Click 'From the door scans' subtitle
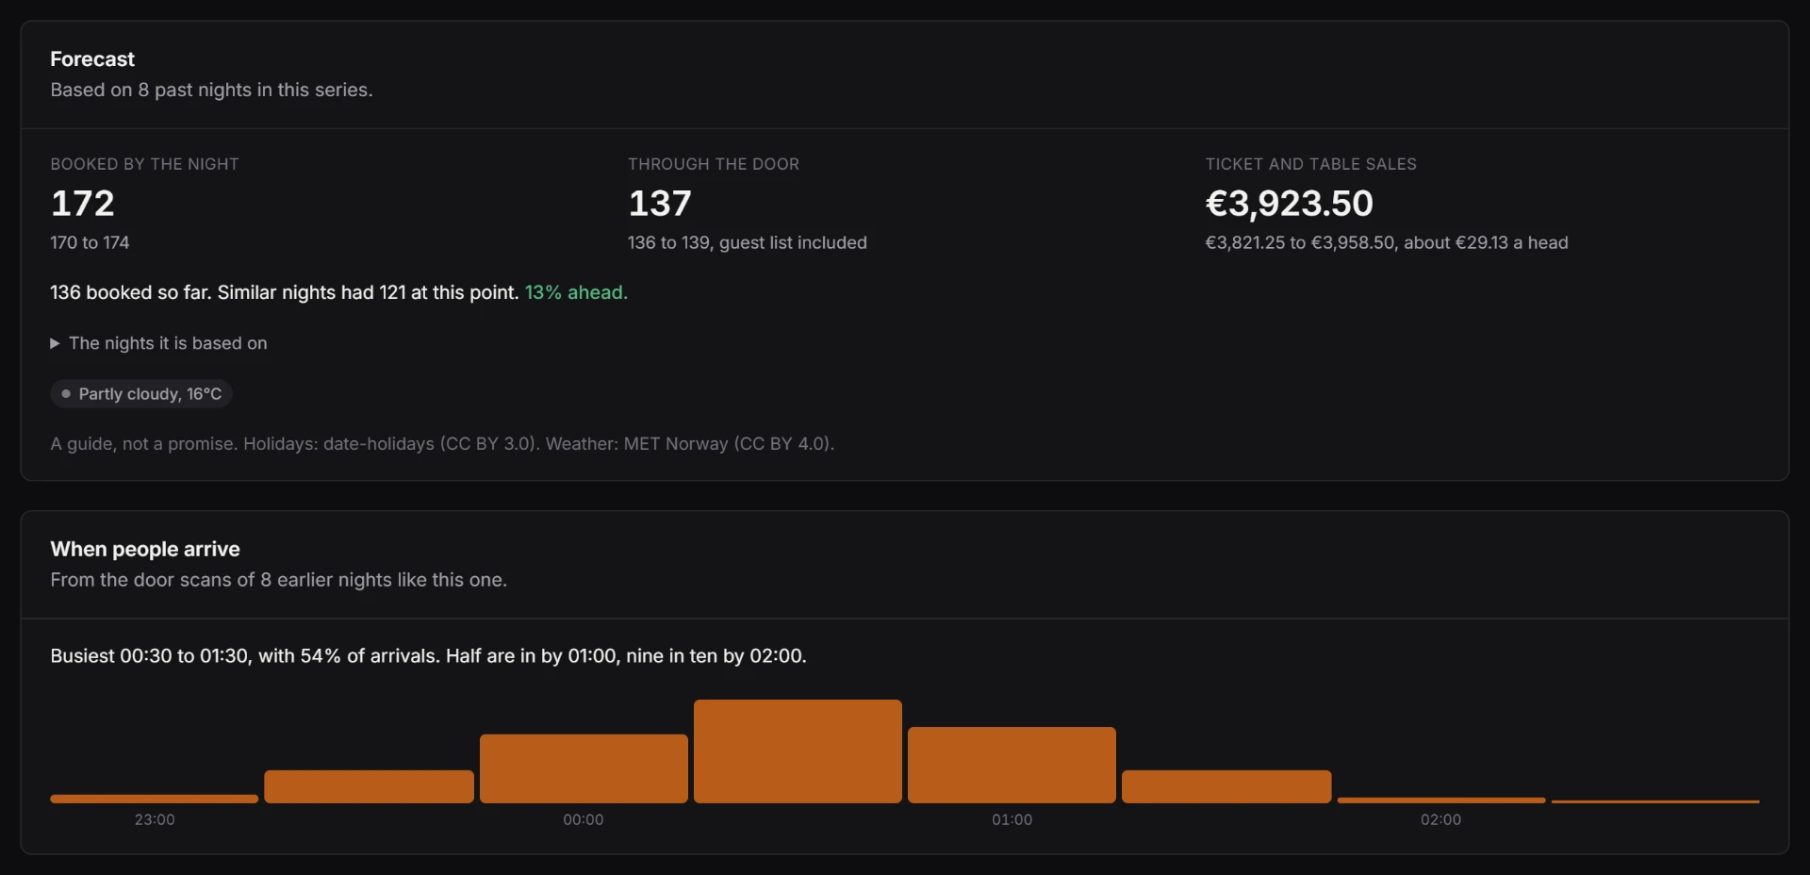The height and width of the screenshot is (875, 1810). pos(278,580)
